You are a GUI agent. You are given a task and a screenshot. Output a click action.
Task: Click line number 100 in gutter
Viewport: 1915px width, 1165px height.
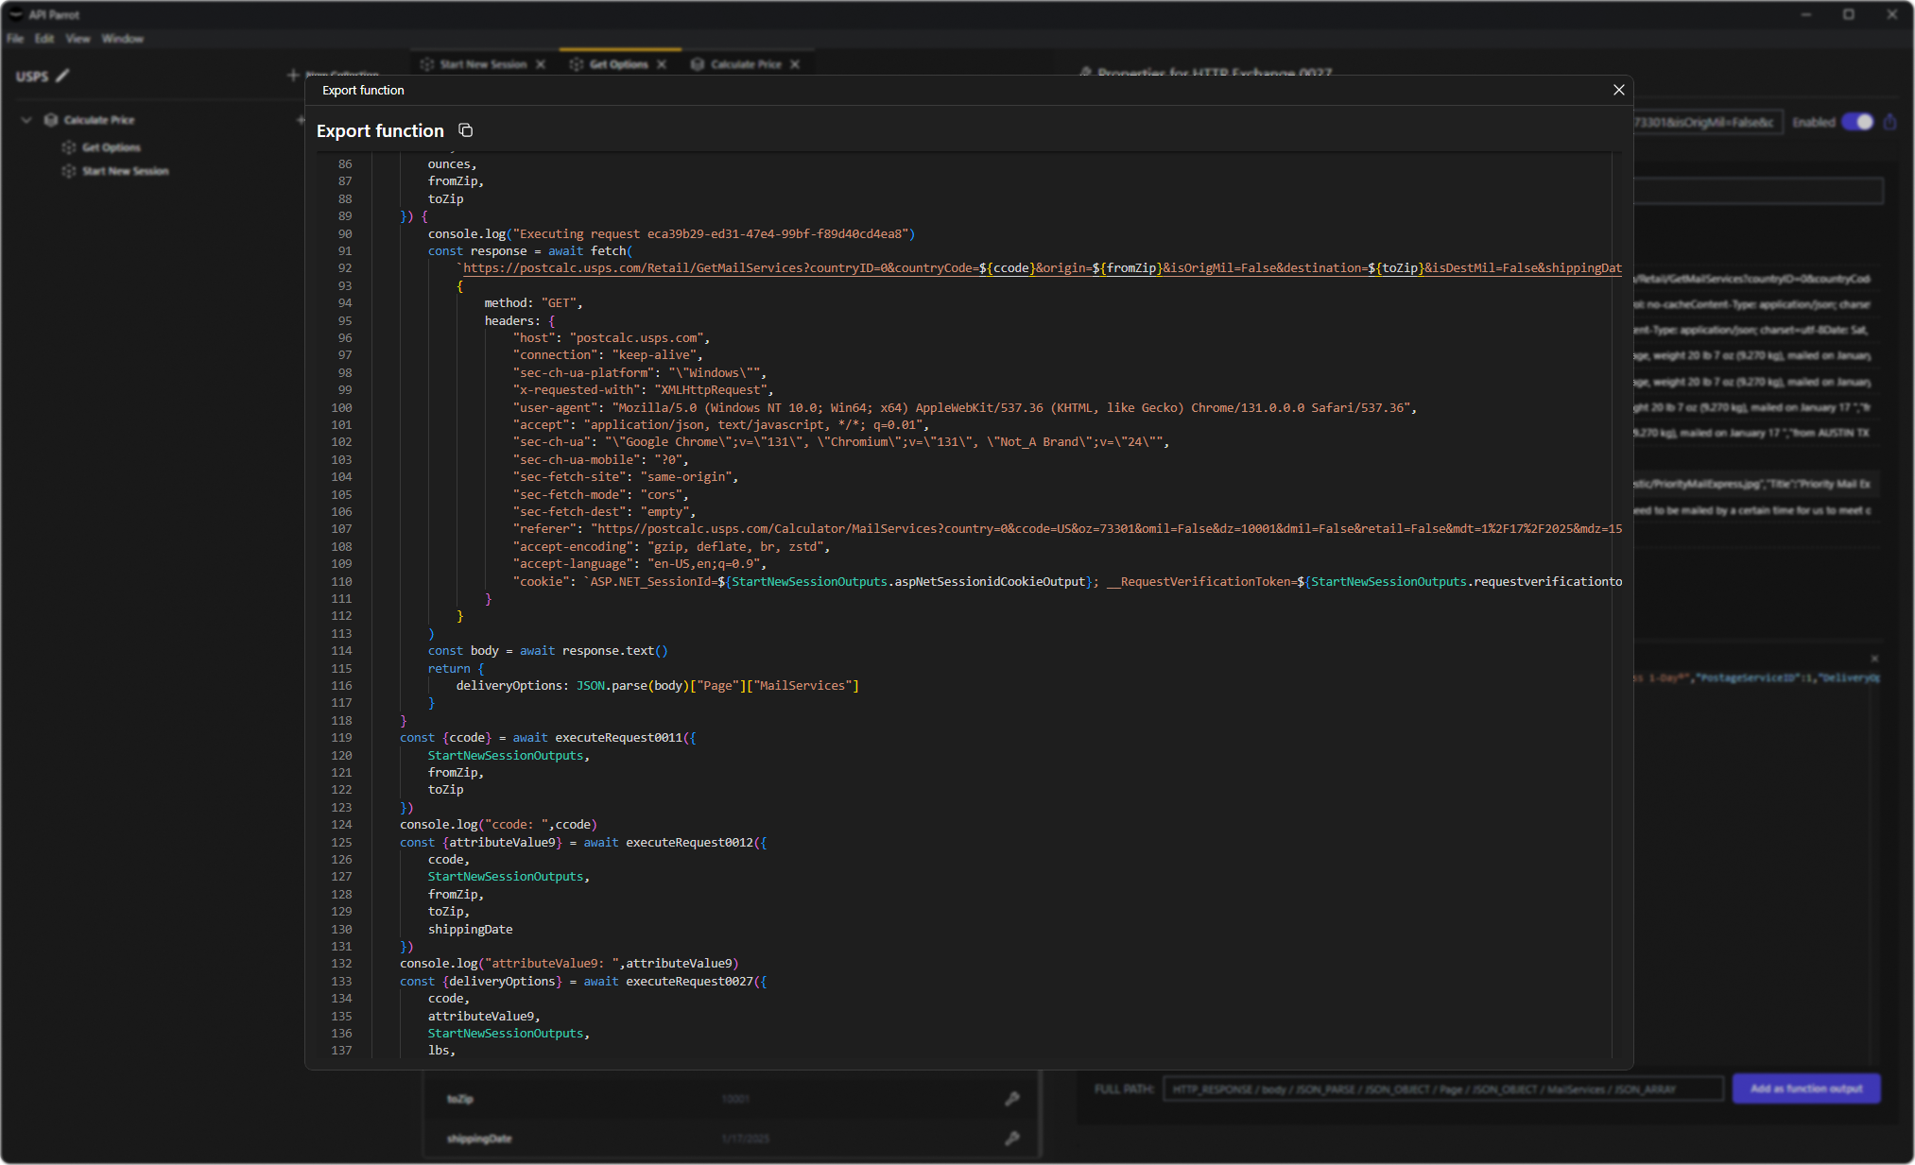click(341, 408)
